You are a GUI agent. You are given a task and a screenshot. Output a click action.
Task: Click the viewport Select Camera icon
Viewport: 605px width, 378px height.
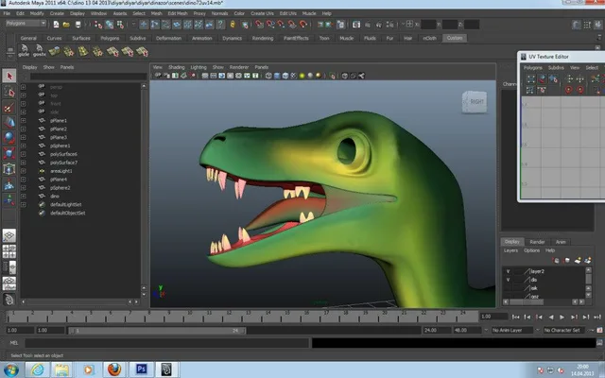(x=158, y=76)
